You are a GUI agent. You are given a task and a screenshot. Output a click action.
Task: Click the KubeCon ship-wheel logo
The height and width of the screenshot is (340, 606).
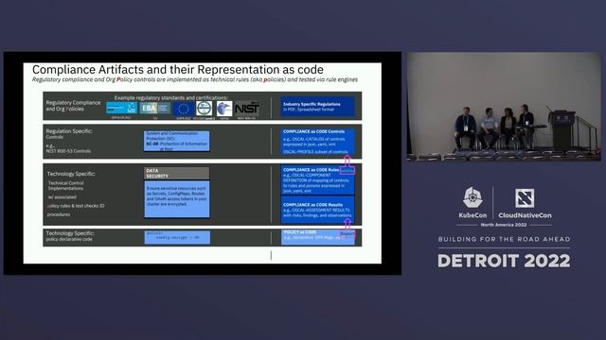coord(472,197)
